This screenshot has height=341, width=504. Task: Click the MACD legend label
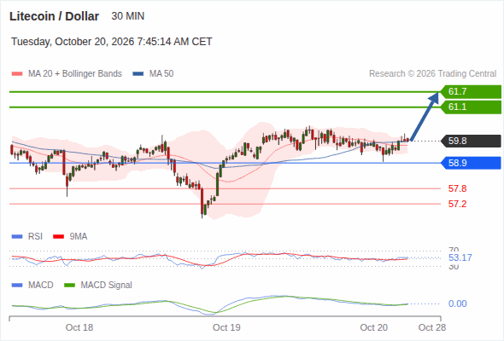click(x=41, y=286)
